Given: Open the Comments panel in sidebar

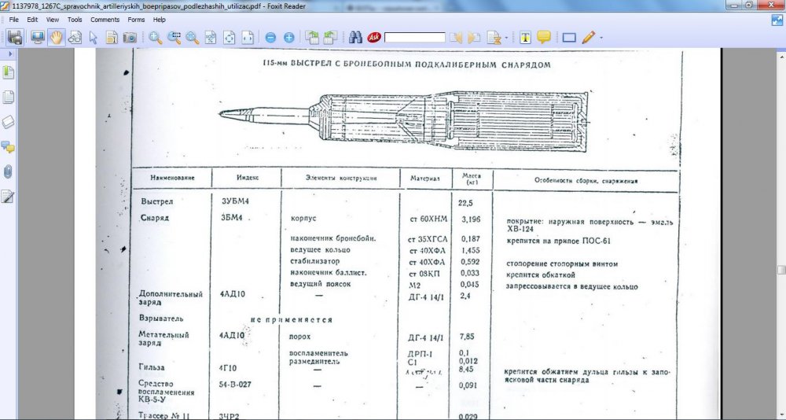Looking at the screenshot, I should [9, 147].
